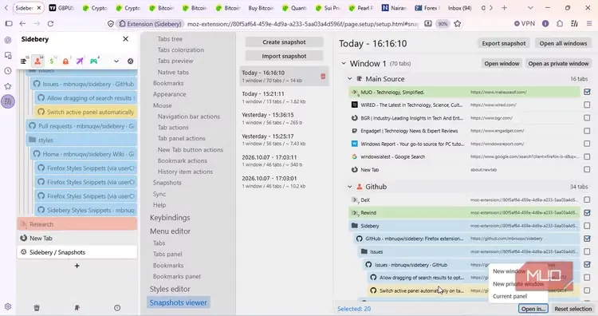Reload the page with the refresh icon

pos(50,24)
